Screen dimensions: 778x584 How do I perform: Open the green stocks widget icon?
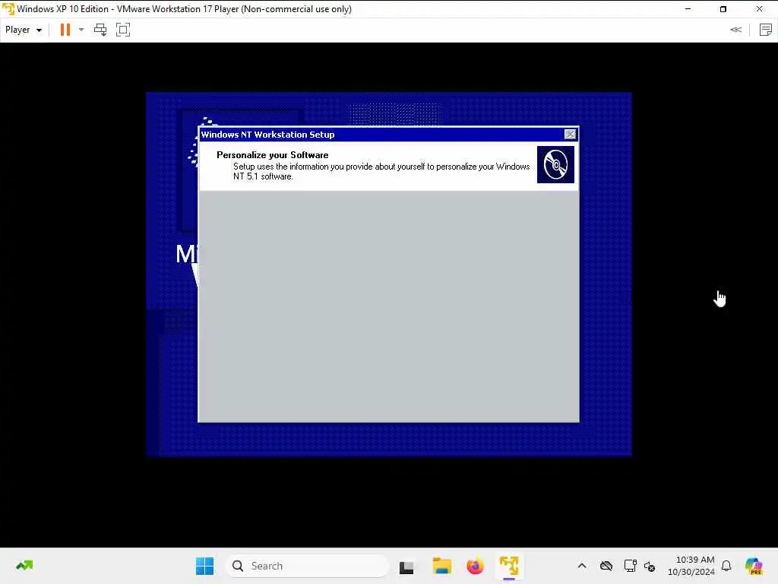24,565
